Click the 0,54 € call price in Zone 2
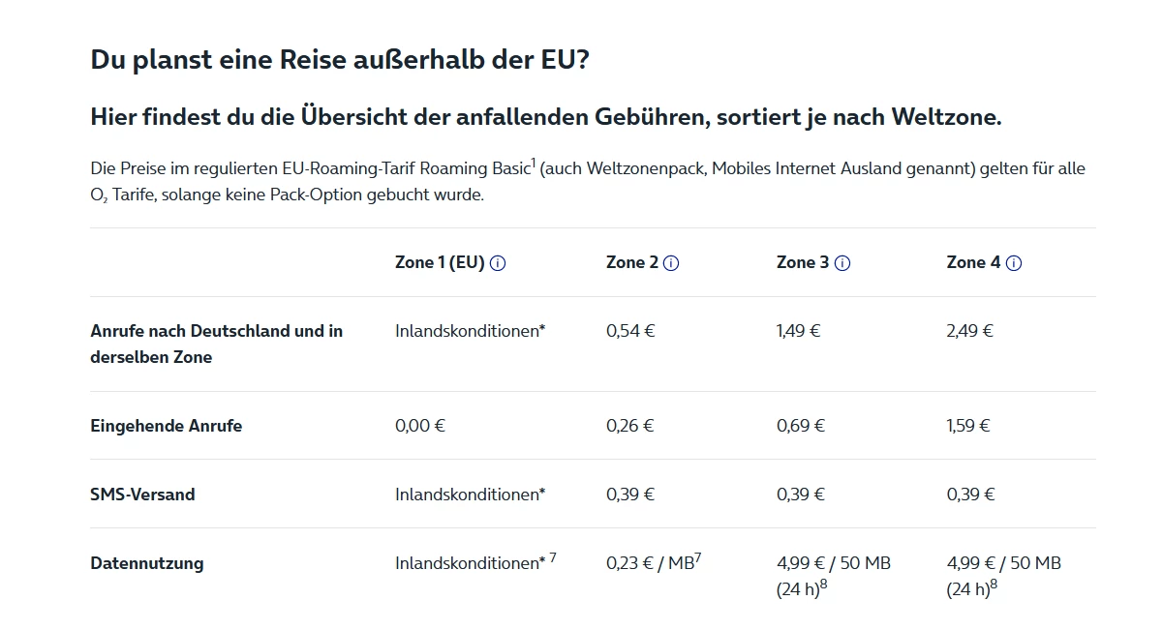1163x630 pixels. pyautogui.click(x=630, y=331)
